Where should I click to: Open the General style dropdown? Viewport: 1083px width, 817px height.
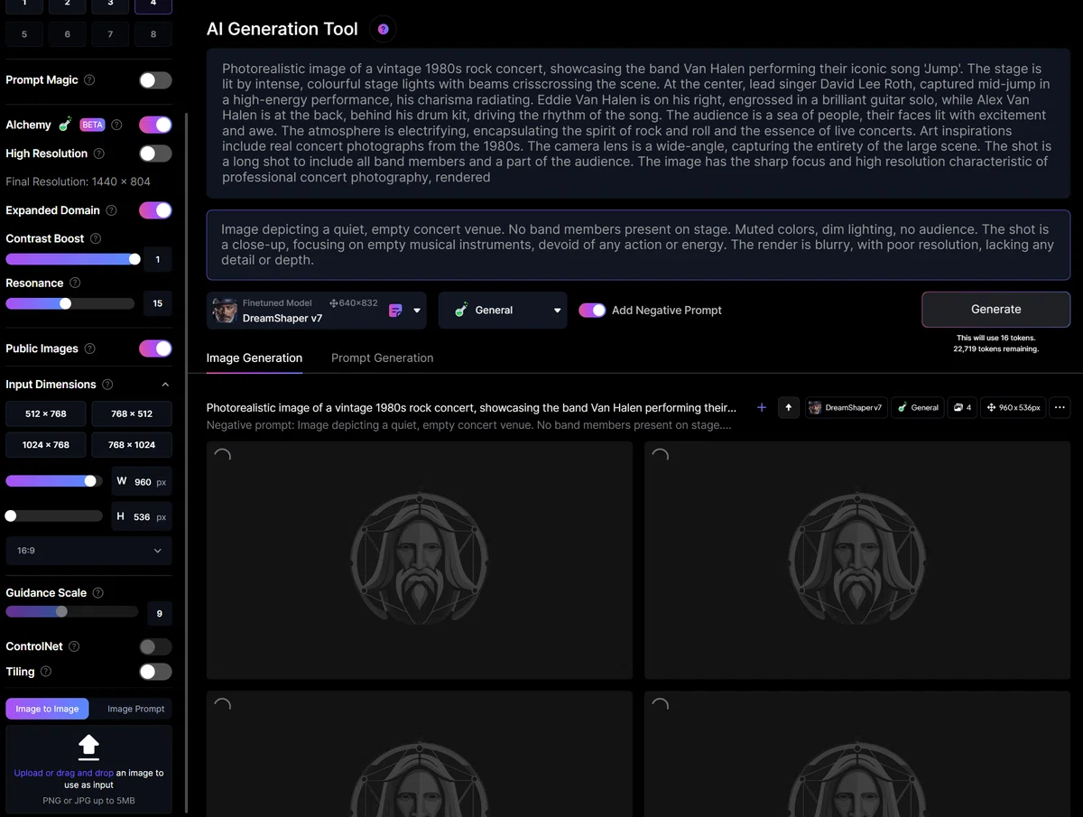[x=503, y=311]
